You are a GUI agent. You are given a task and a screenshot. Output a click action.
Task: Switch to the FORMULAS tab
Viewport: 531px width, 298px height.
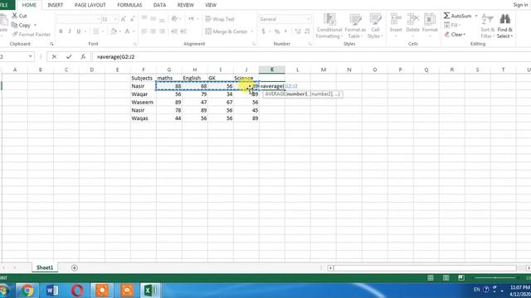pyautogui.click(x=129, y=5)
